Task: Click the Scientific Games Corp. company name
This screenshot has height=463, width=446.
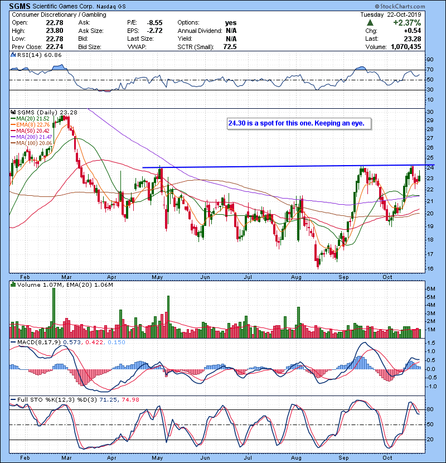Action: [63, 6]
